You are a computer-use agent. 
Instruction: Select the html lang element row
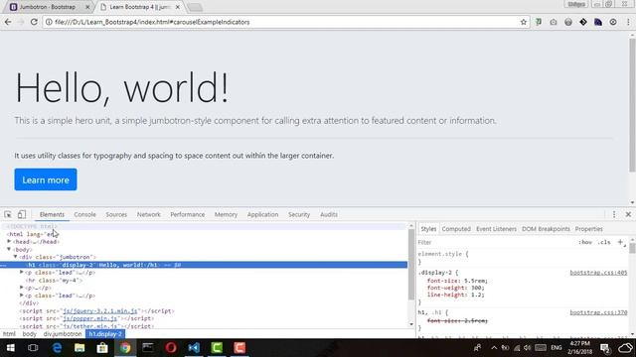33,234
